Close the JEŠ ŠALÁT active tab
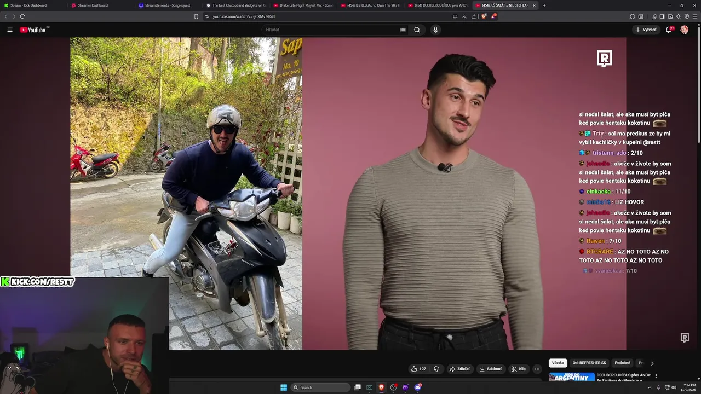The image size is (701, 394). coord(534,5)
